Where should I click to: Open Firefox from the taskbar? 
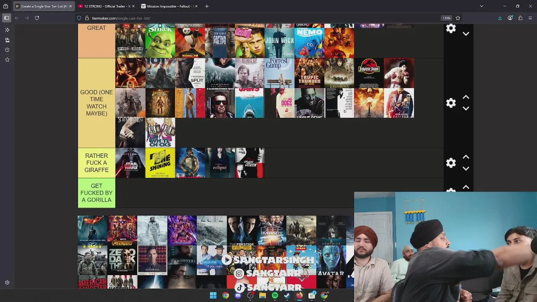pos(300,296)
